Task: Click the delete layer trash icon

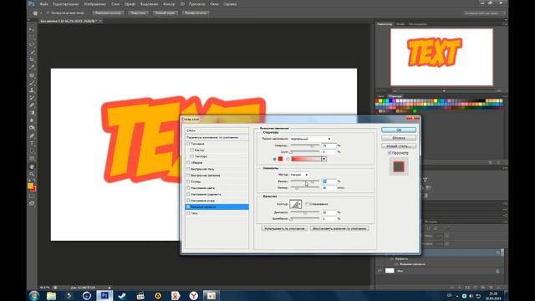Action: coord(498,288)
